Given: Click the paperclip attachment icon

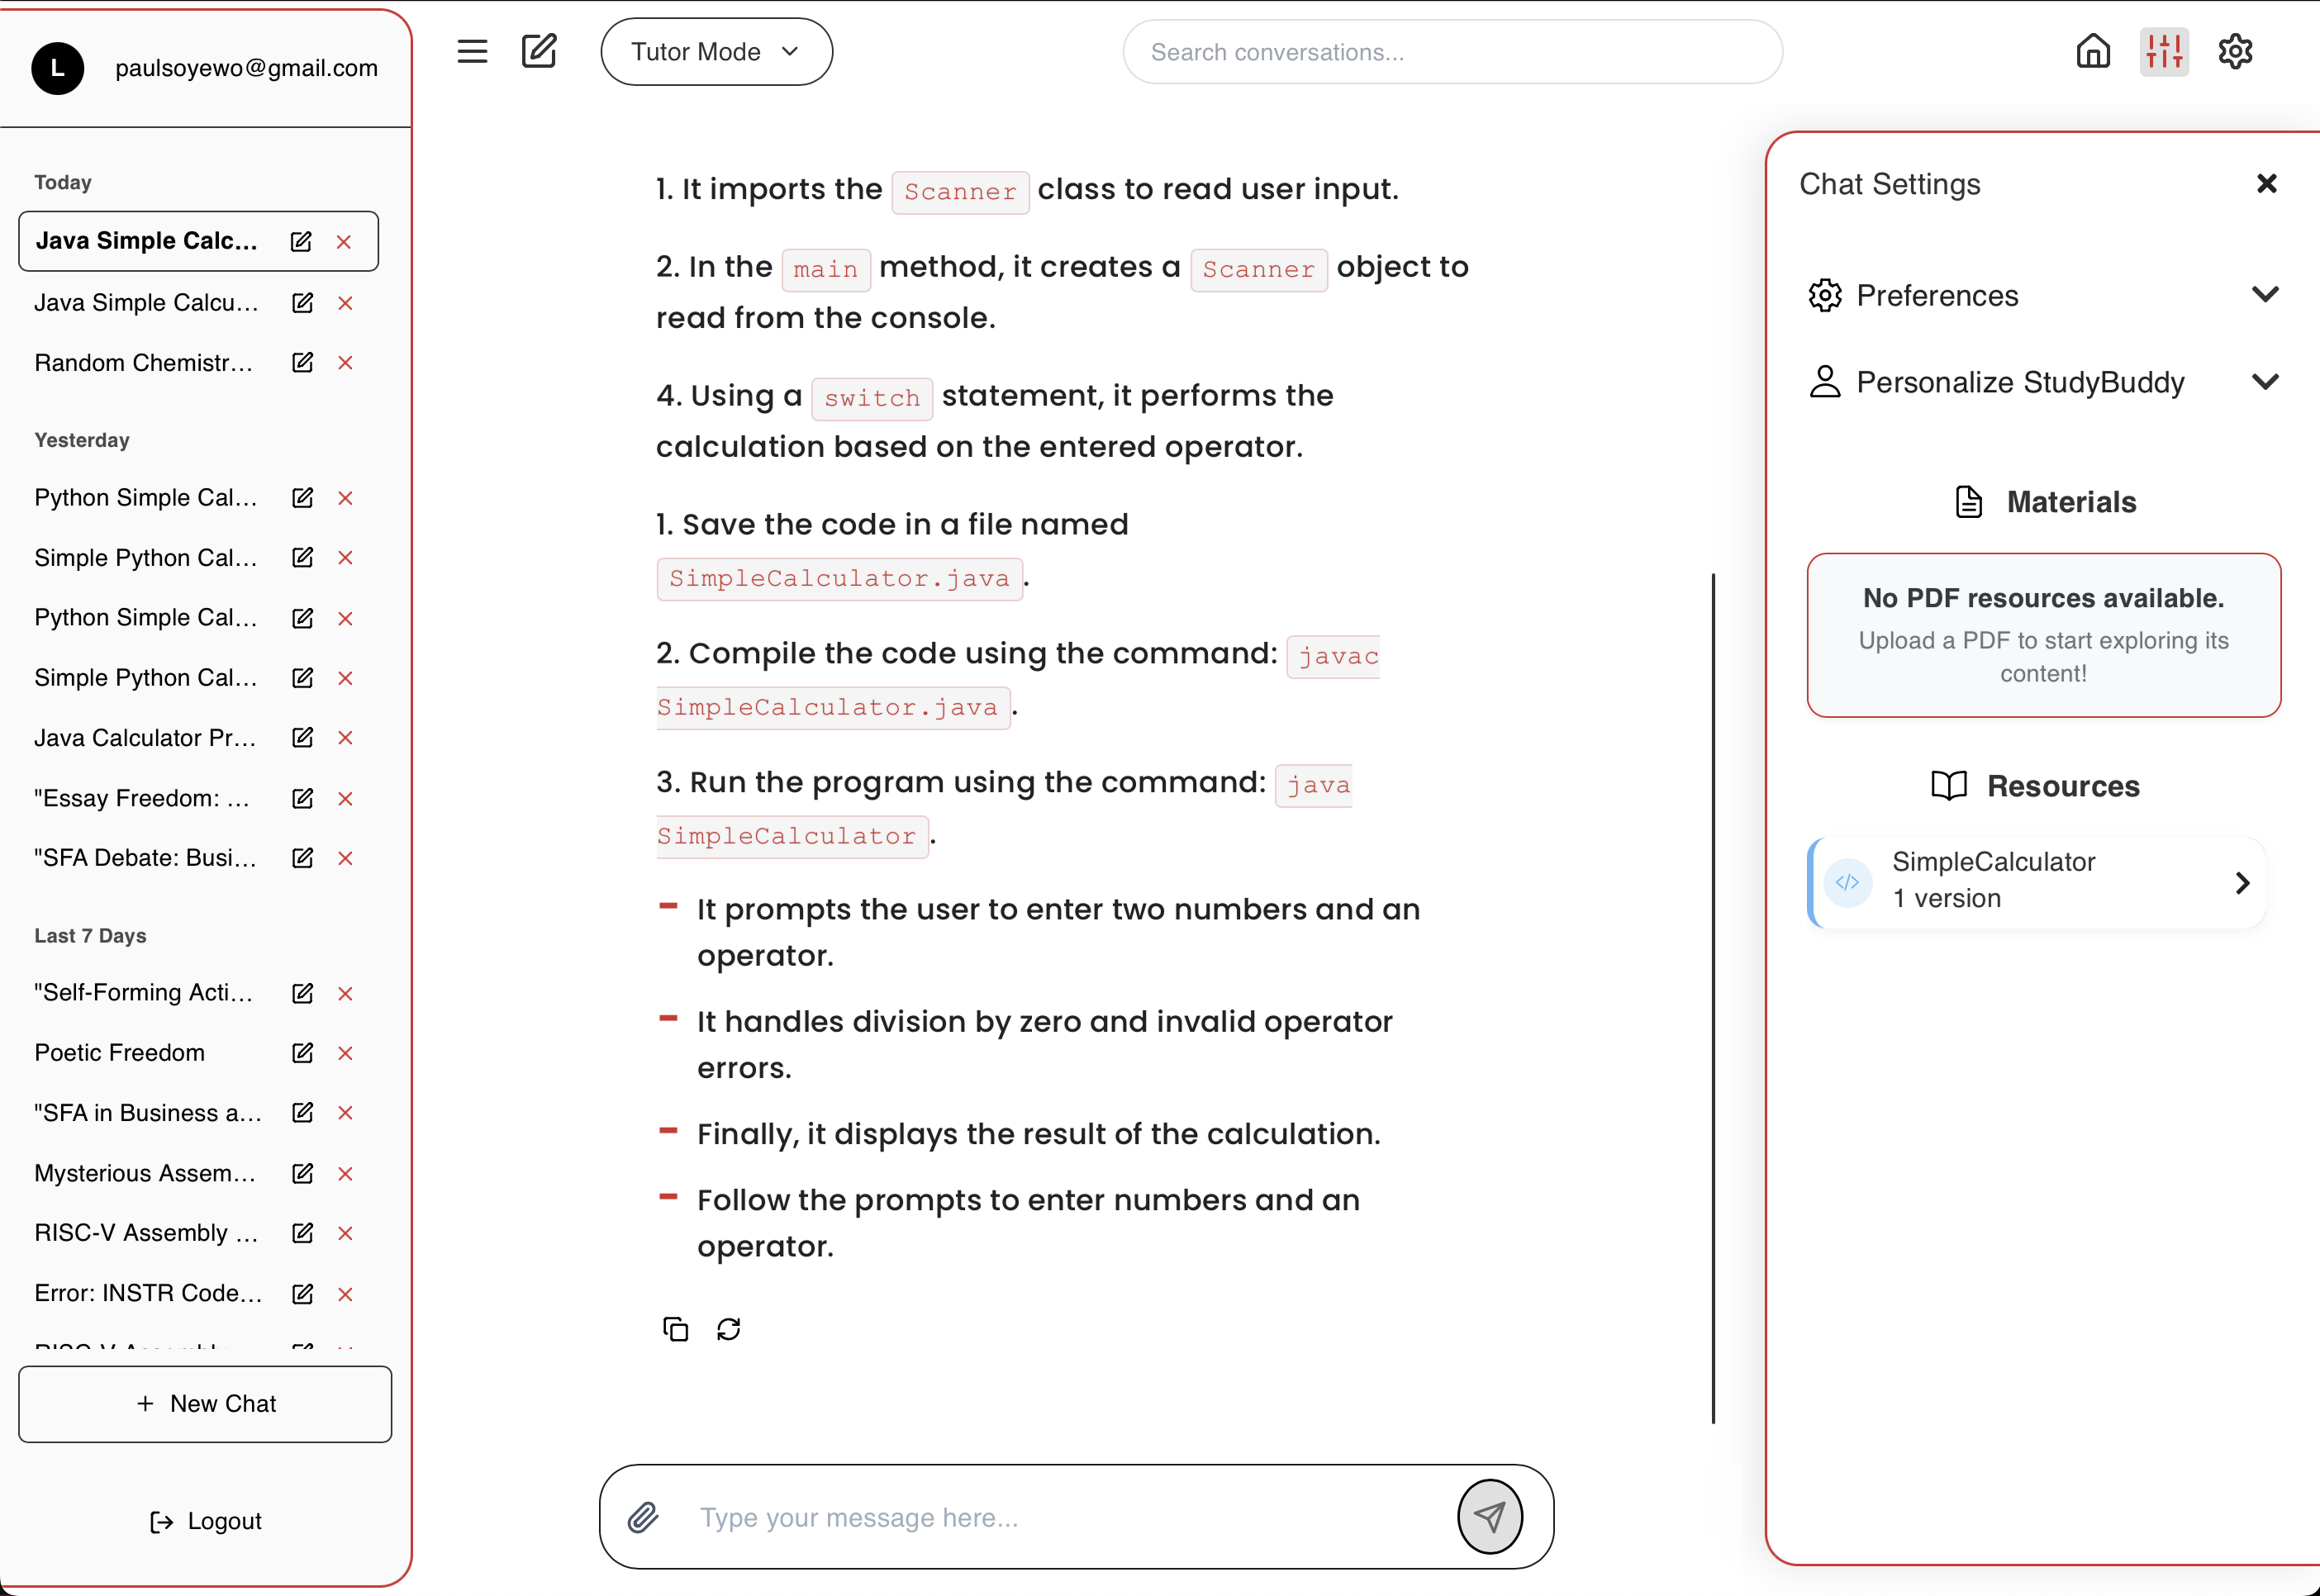Looking at the screenshot, I should (643, 1517).
